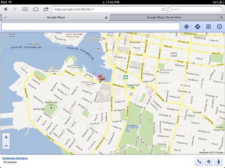The image size is (225, 168).
Task: Open iCloud tabs cloud icon
Action: click(36, 9)
